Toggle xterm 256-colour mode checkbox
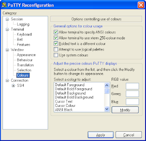Screen dimensions: 146x141 point(56,38)
